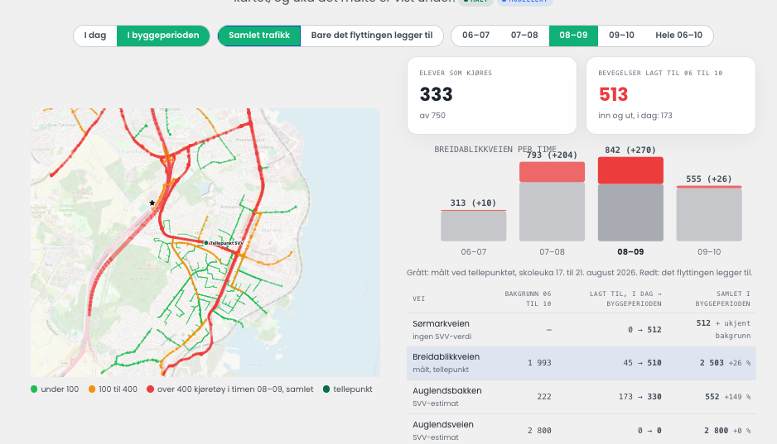Image resolution: width=777 pixels, height=444 pixels.
Task: Click the '842 (+270)' bar label
Action: tap(630, 150)
